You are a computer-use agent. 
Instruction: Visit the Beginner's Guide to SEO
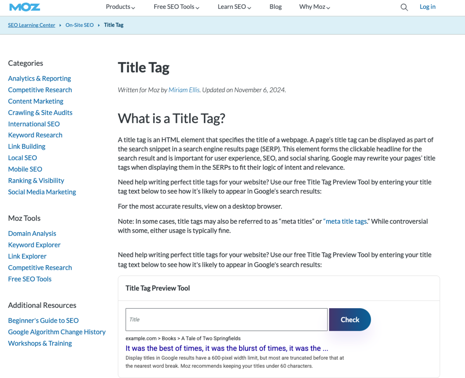(x=43, y=320)
